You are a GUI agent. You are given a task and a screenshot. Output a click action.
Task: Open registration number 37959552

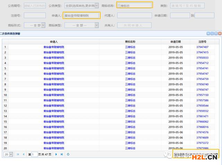tap(202, 111)
